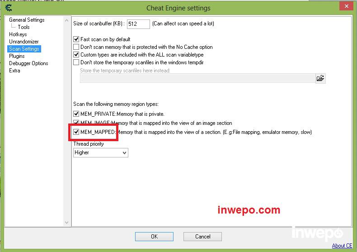Select Scan Settings in the tree
Image resolution: width=357 pixels, height=252 pixels.
[24, 49]
